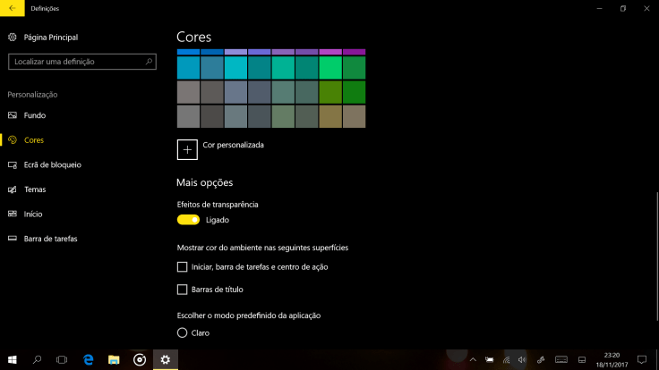Screen dimensions: 659x370
Task: Open the touch keyboard from the tray
Action: [561, 359]
